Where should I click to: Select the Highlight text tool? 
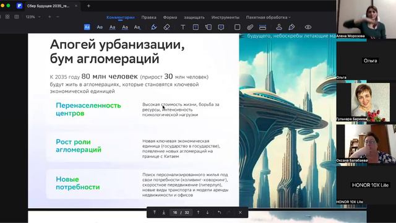(87, 27)
